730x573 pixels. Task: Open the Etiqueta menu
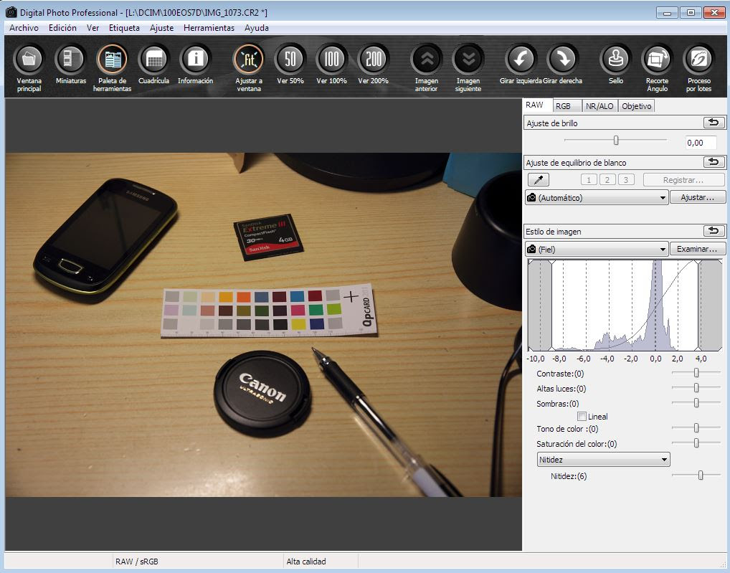pos(124,28)
